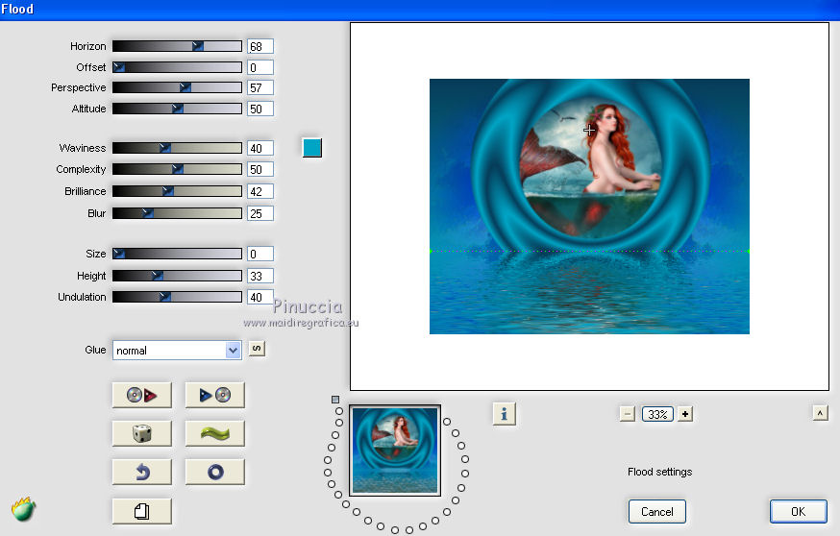Click the Blur slider track
The image size is (840, 536).
[x=177, y=213]
